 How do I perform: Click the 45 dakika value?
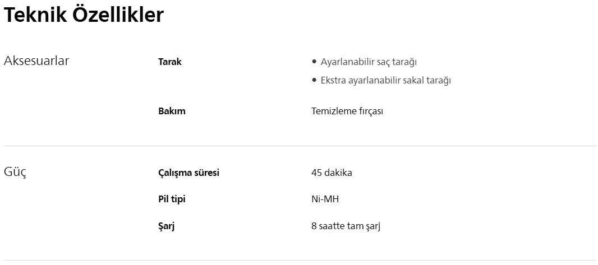331,173
